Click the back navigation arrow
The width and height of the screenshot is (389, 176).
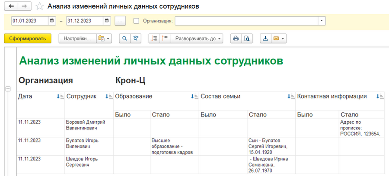11,6
